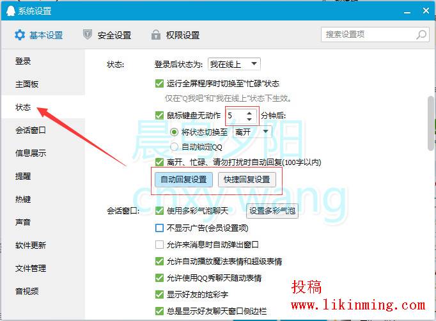The height and width of the screenshot is (321, 436).
Task: Enable 不显示广告(会员设置项) checkbox
Action: point(159,228)
